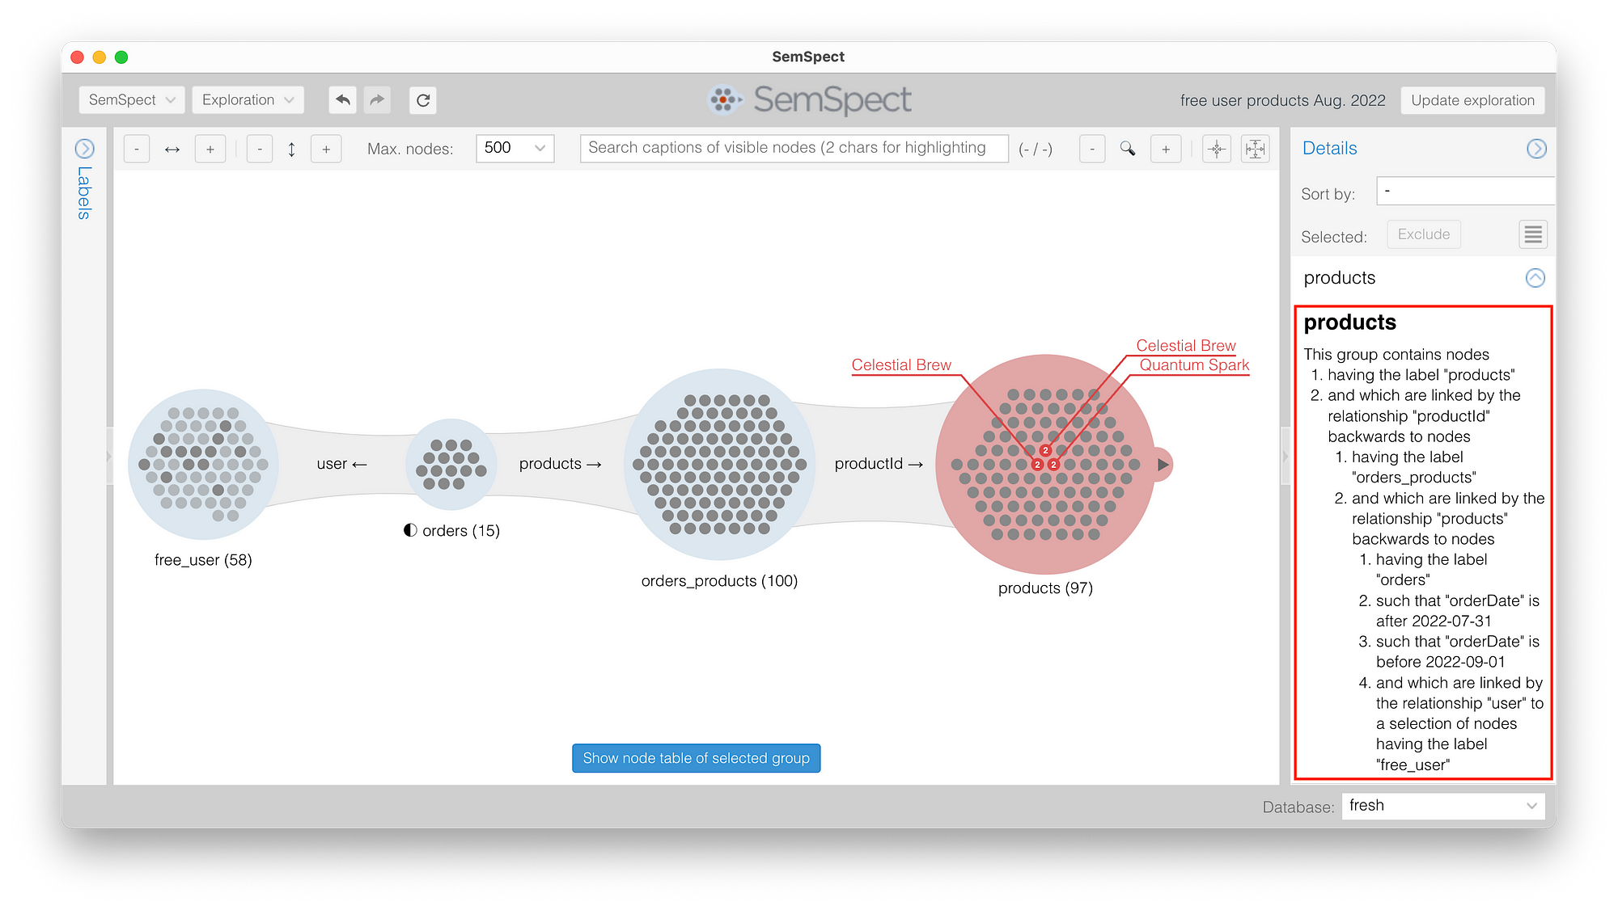The image size is (1618, 910).
Task: Click the redo arrow icon
Action: click(x=377, y=100)
